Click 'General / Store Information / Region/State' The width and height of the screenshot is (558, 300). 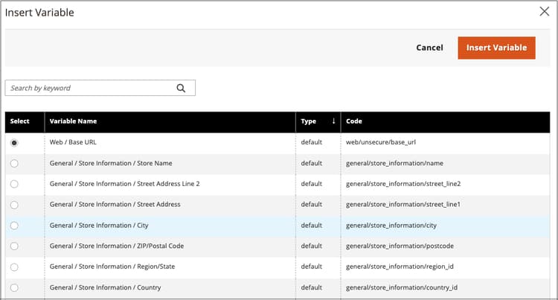pos(112,267)
